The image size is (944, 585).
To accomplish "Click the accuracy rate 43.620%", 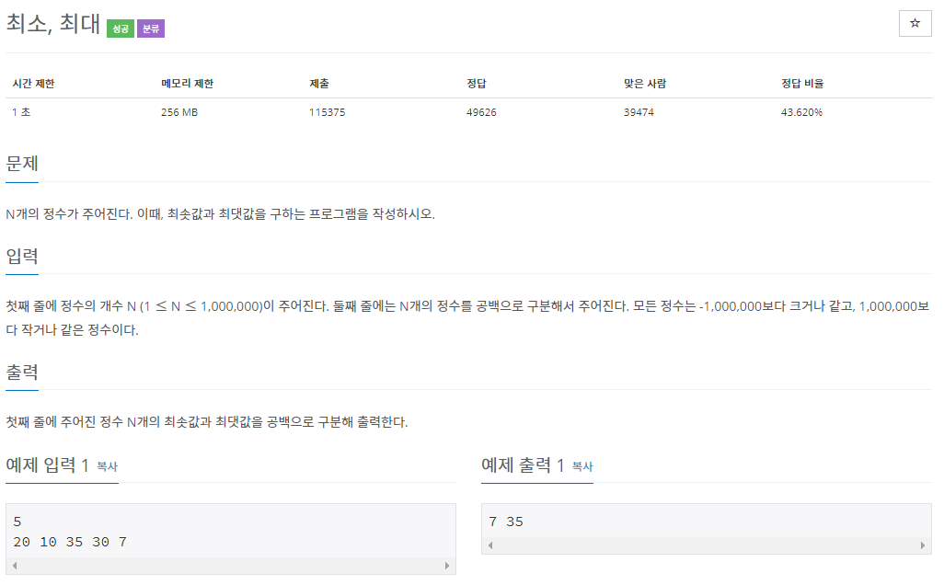I will click(x=801, y=112).
